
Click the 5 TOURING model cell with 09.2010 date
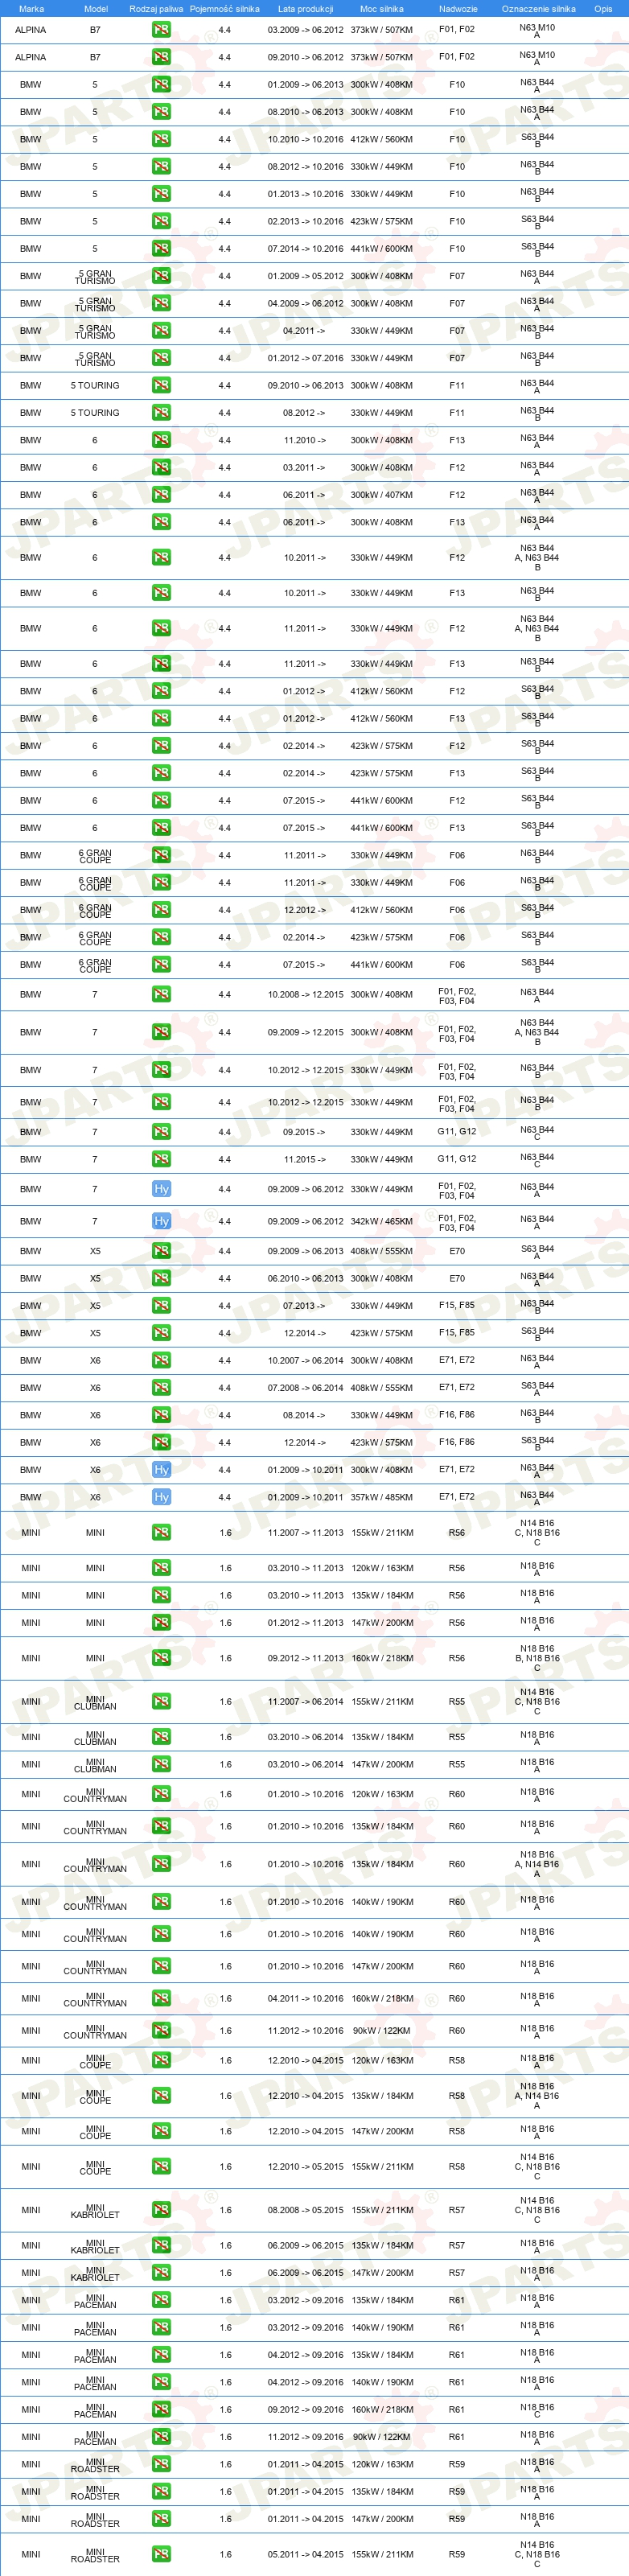click(x=95, y=386)
